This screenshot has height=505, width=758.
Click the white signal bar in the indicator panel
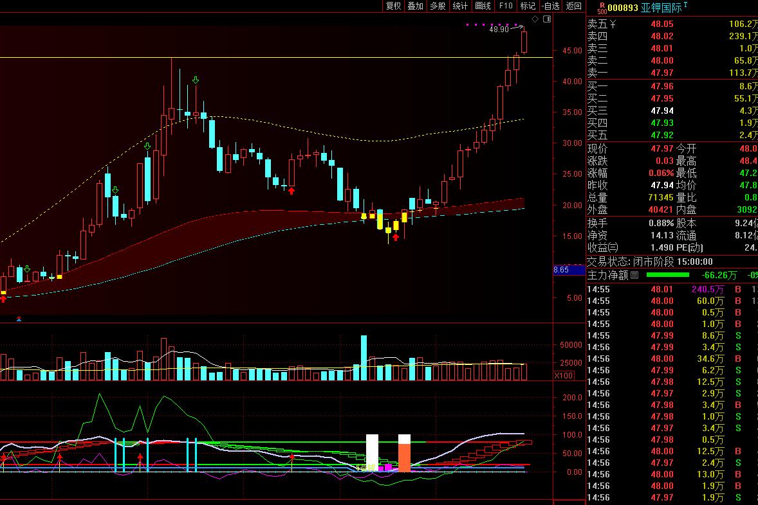pyautogui.click(x=372, y=453)
